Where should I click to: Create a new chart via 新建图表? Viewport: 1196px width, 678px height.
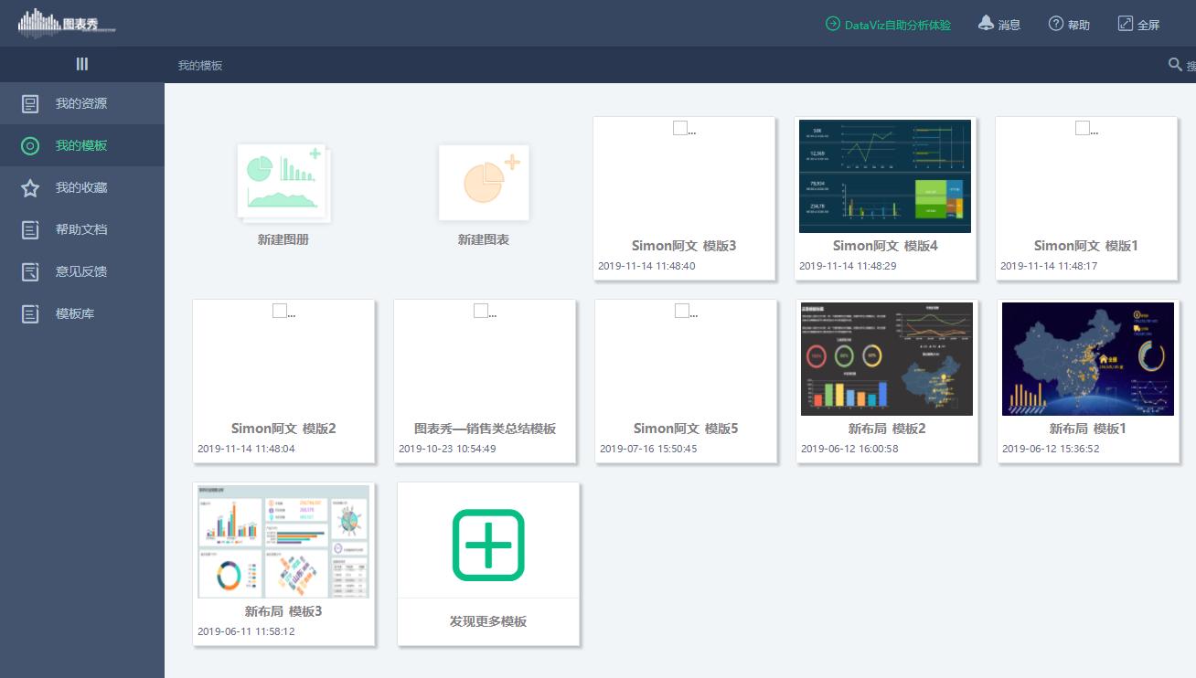pyautogui.click(x=484, y=183)
